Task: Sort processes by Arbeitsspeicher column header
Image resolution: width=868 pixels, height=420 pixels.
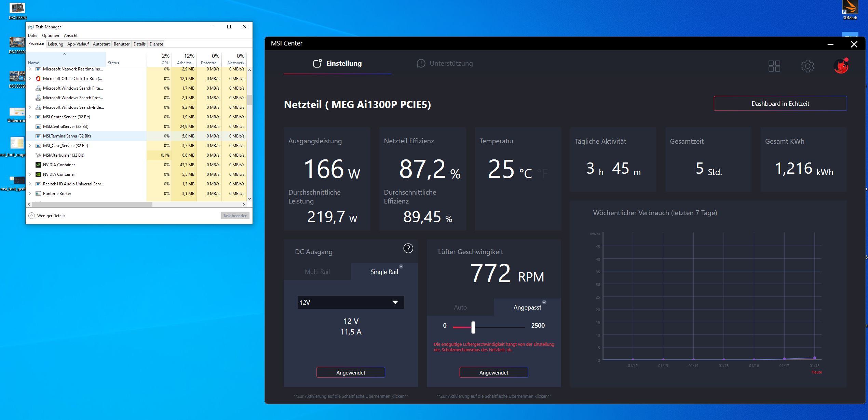Action: click(185, 59)
